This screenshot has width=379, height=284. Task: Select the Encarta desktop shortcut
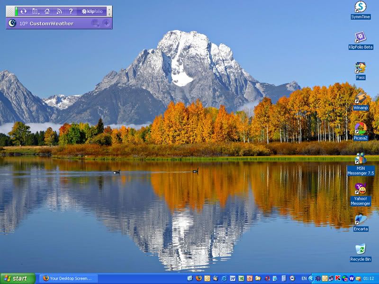pos(361,223)
